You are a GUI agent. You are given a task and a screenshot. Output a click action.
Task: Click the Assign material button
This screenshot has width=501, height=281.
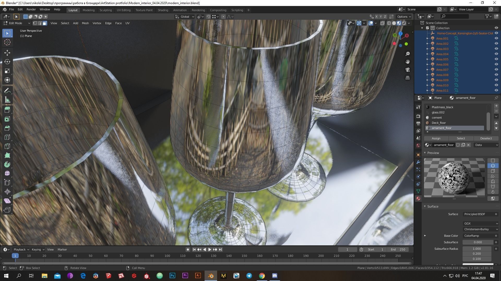tap(436, 138)
